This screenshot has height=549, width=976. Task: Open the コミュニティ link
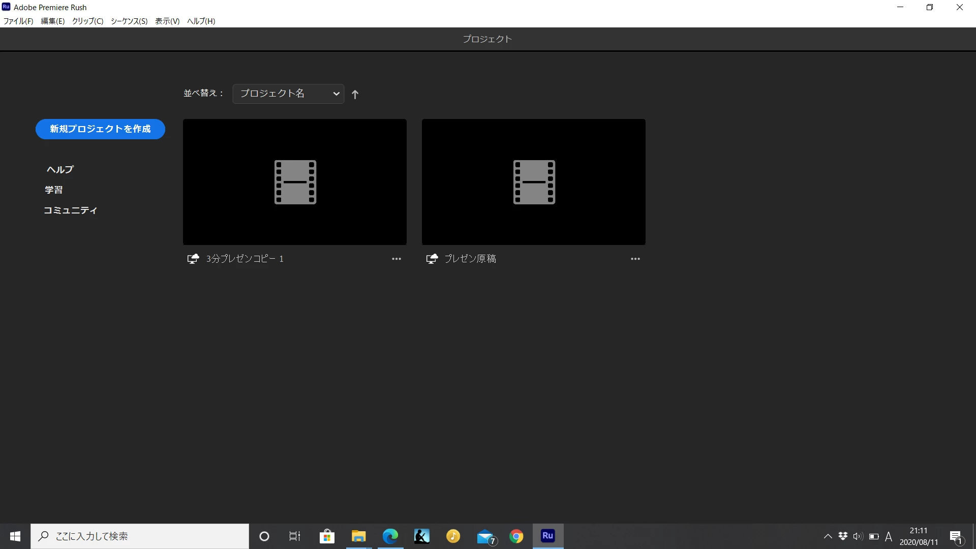pyautogui.click(x=70, y=210)
